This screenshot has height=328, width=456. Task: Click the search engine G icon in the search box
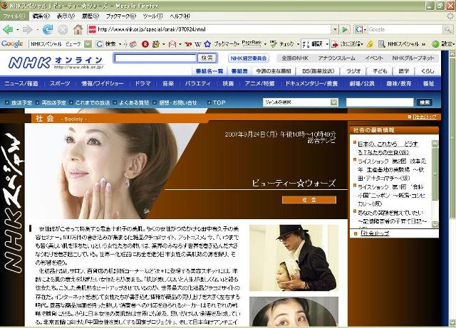pyautogui.click(x=359, y=29)
